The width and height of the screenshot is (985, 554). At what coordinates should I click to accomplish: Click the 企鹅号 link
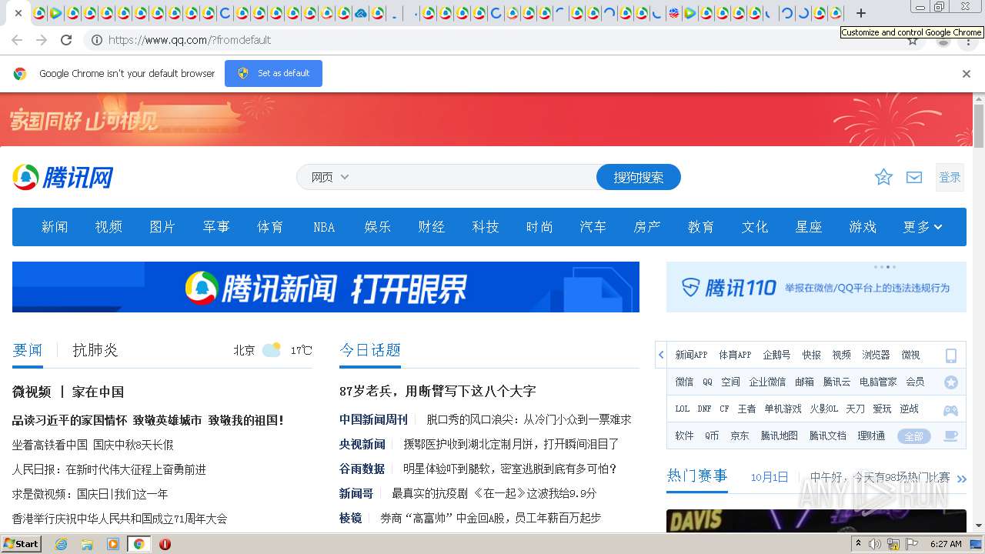pos(776,355)
